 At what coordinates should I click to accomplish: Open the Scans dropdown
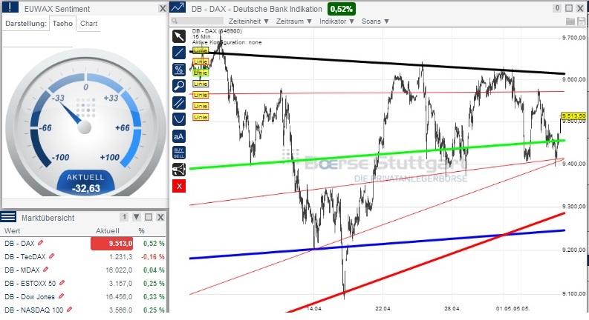(x=375, y=21)
